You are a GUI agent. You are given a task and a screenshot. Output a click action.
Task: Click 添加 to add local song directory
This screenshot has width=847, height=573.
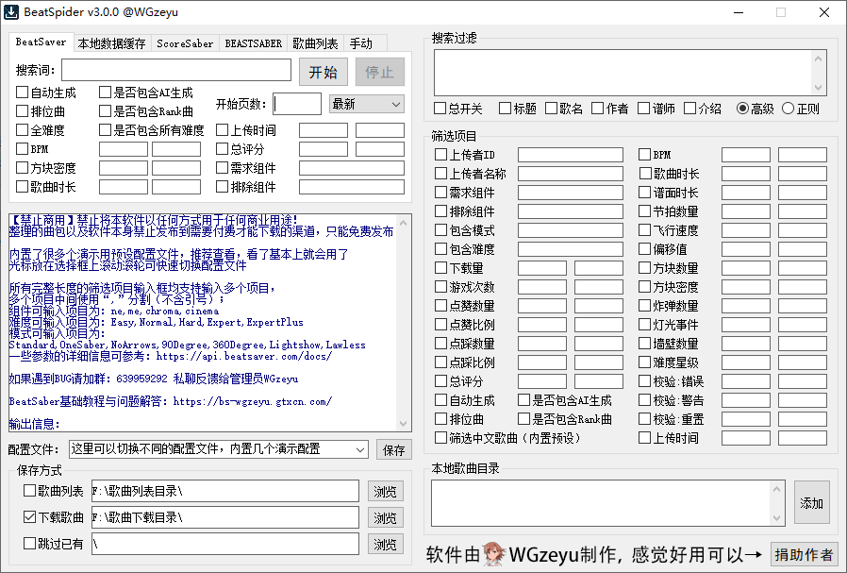click(811, 504)
